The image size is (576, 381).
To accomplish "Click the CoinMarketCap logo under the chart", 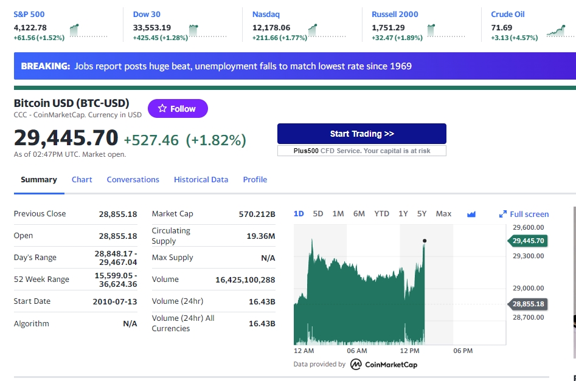I will click(x=383, y=364).
